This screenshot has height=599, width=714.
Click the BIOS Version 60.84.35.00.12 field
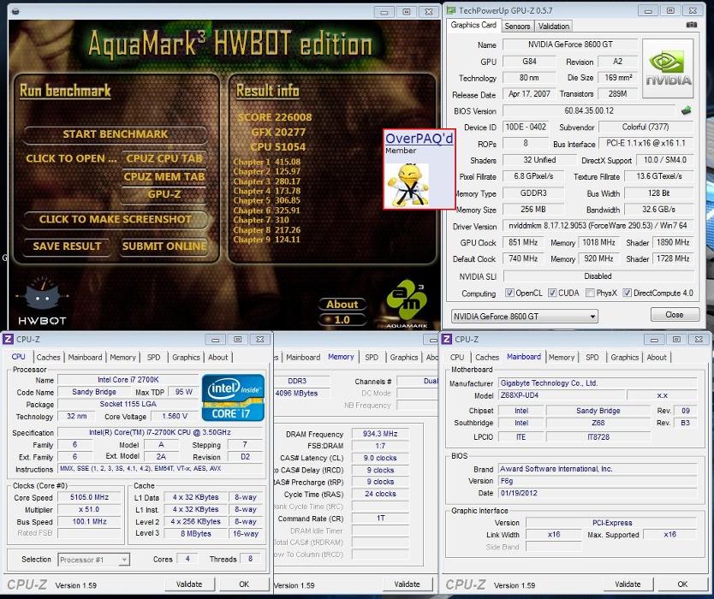click(589, 111)
